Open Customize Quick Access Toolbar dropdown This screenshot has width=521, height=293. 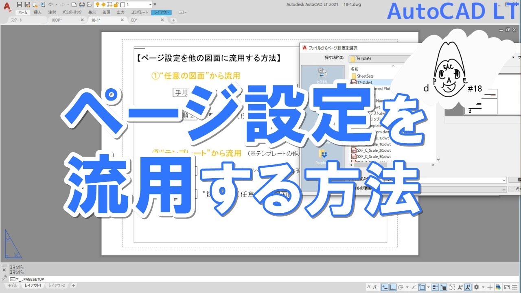(x=155, y=4)
